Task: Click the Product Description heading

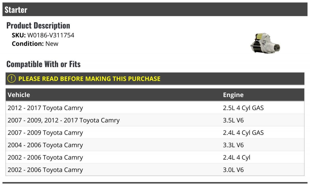Action: pos(38,25)
